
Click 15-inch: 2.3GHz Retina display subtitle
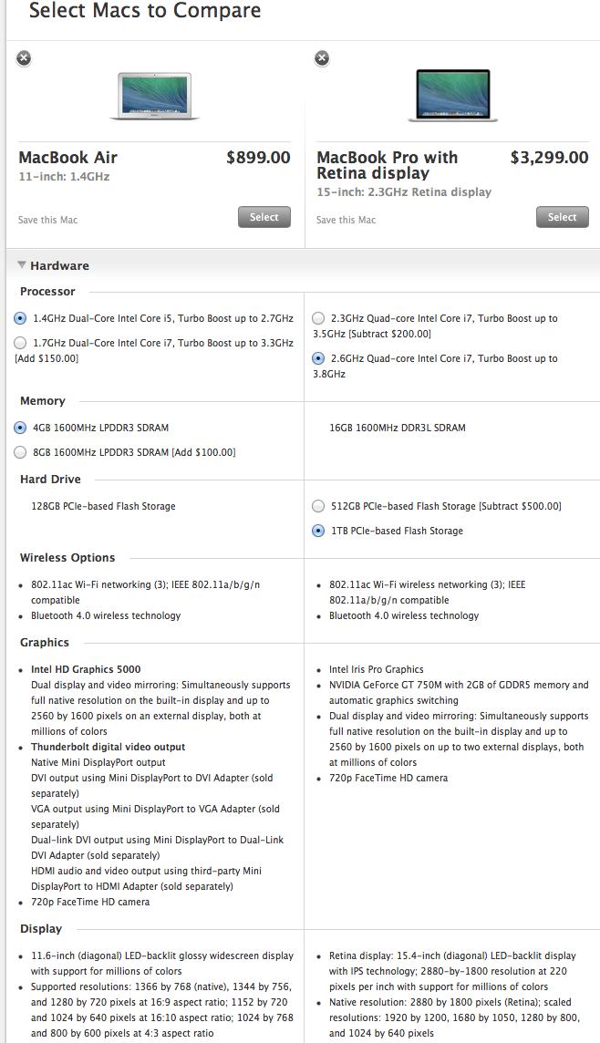[x=404, y=192]
